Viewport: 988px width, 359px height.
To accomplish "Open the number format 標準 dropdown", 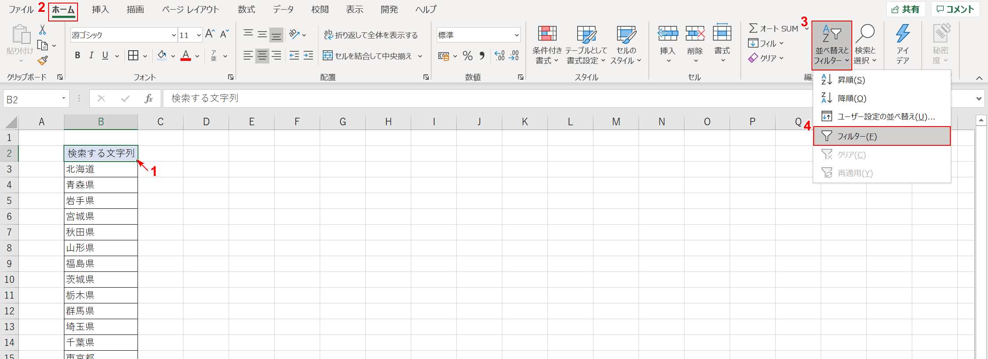I will pos(517,35).
